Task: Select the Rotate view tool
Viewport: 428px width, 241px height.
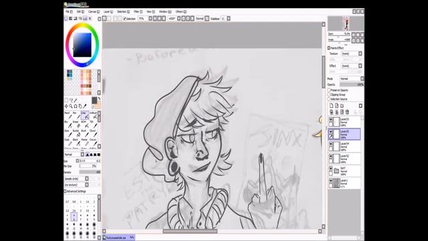Action: click(76, 106)
